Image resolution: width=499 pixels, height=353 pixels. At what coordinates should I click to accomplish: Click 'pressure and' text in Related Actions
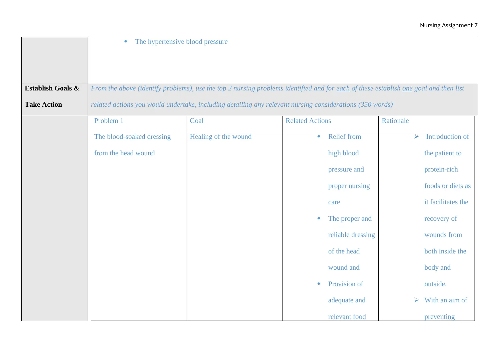click(x=346, y=169)
